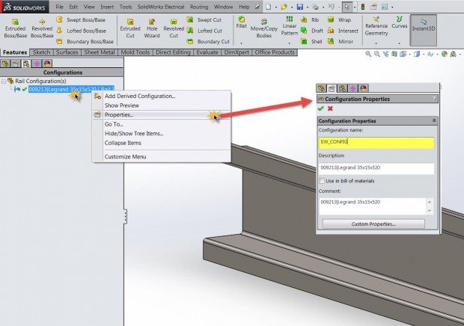Open the SolidWorks Electrical menu
Image resolution: width=464 pixels, height=326 pixels.
tap(163, 6)
